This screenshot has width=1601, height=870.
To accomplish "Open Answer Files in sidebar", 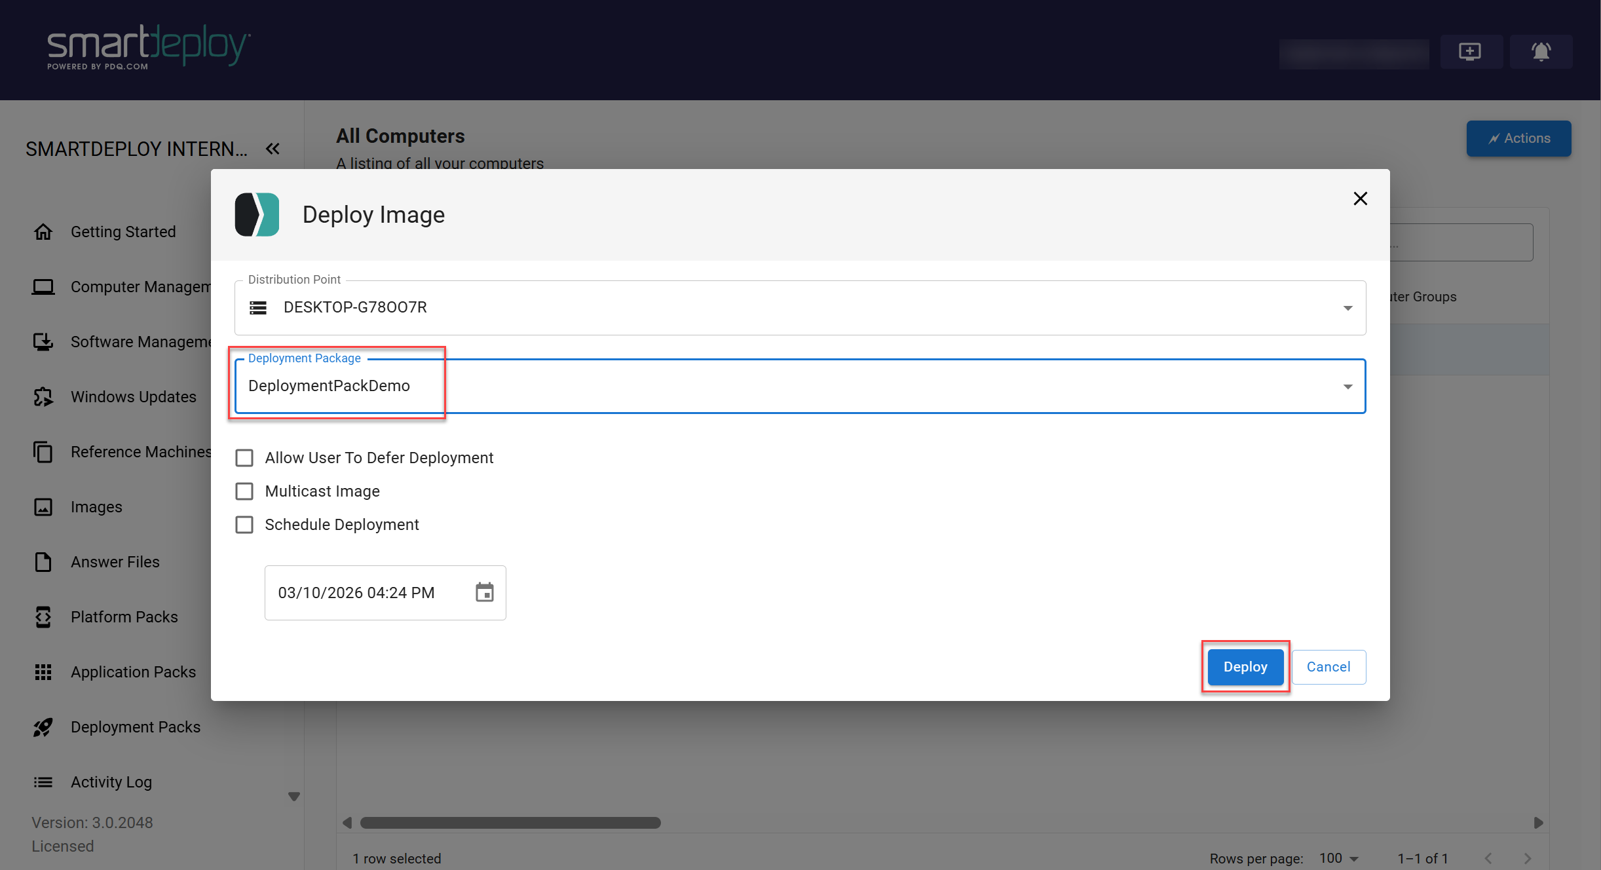I will pyautogui.click(x=115, y=562).
